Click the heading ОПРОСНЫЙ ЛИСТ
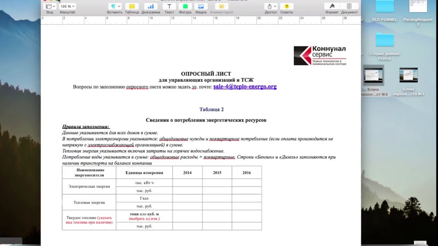 [206, 74]
